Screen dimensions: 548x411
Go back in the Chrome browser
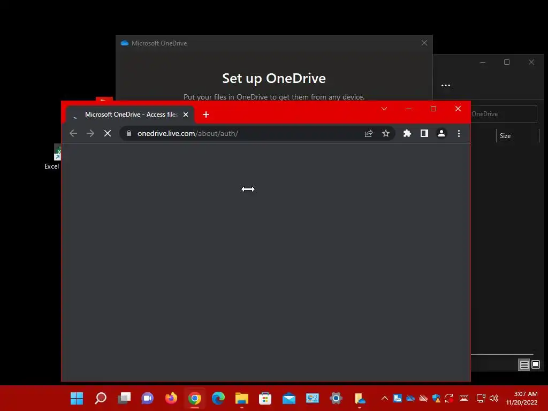pyautogui.click(x=73, y=133)
